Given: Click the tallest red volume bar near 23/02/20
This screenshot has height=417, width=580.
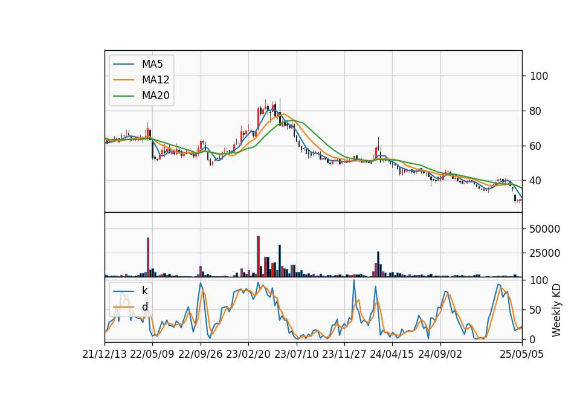Looking at the screenshot, I should (x=258, y=256).
